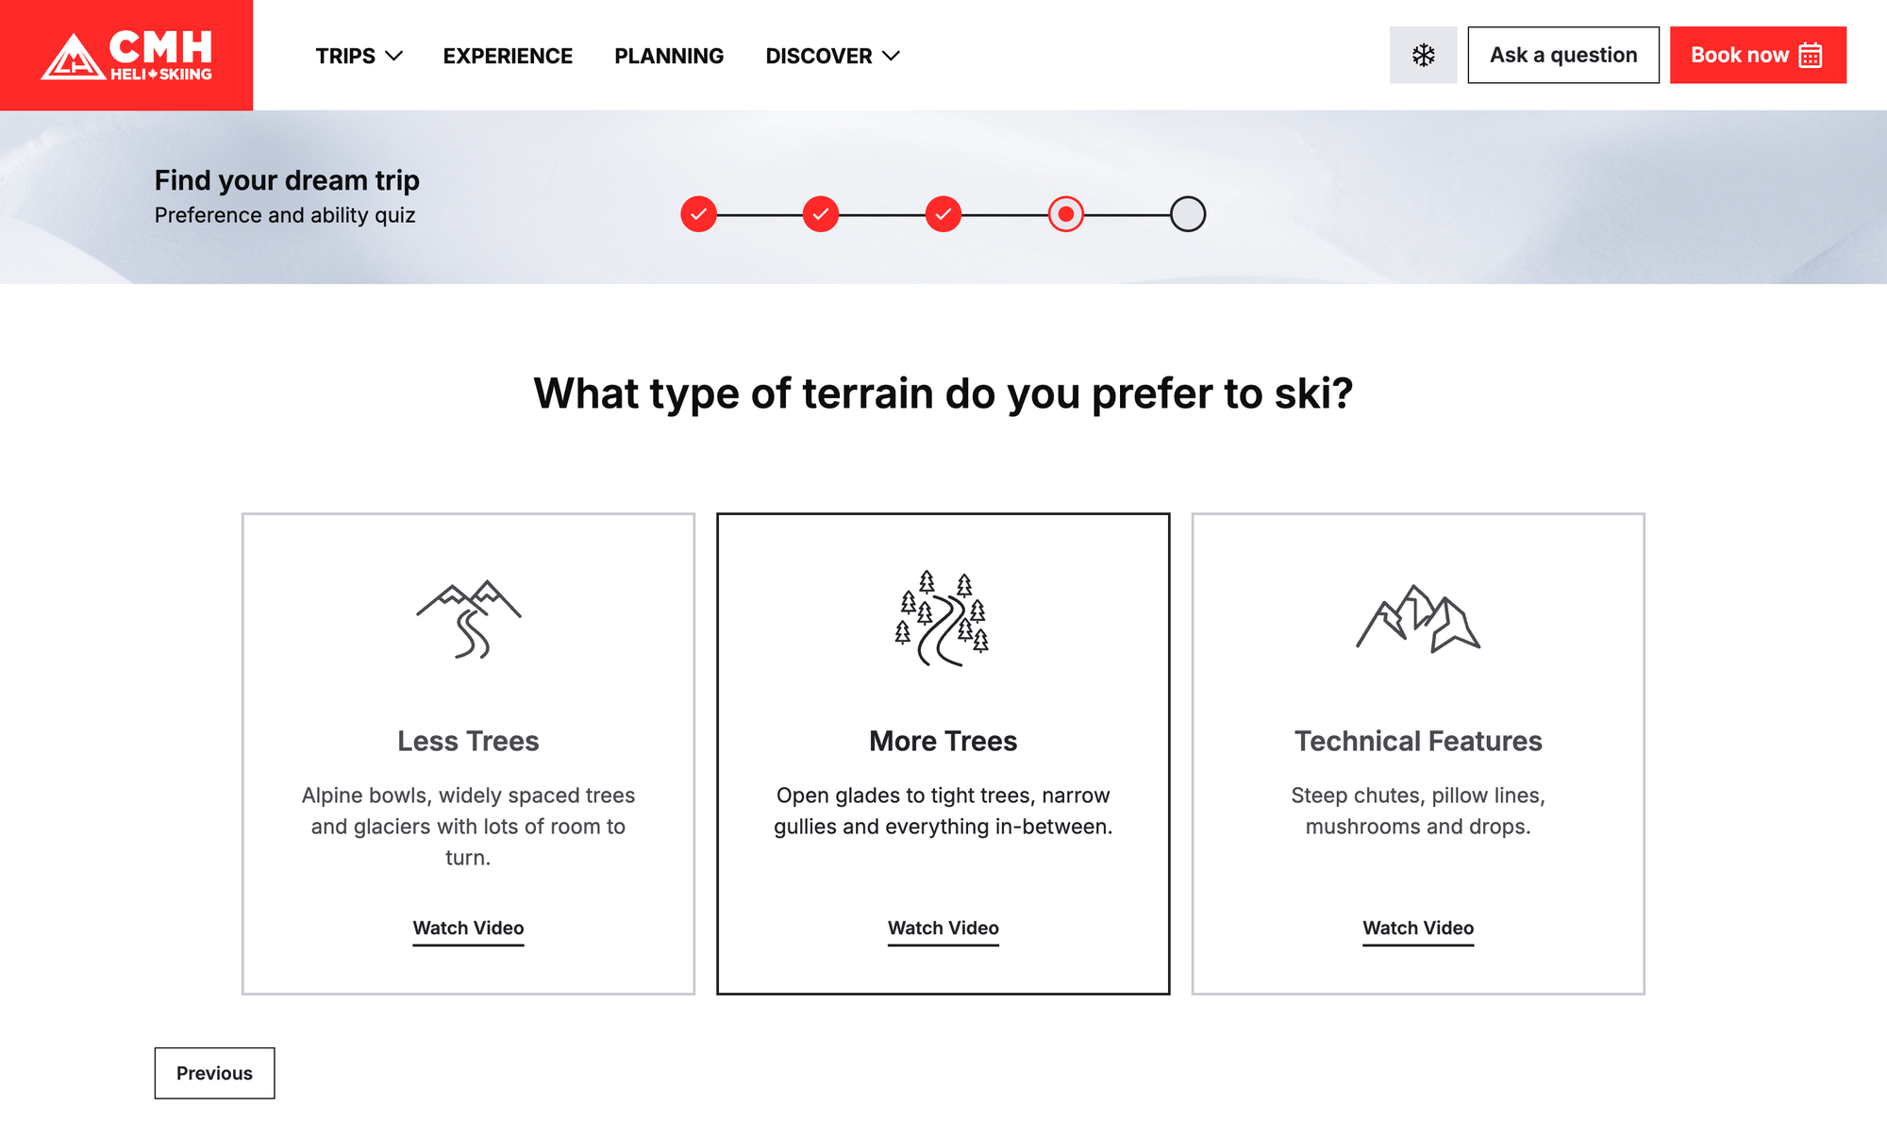Watch Video for Less Trees
Image resolution: width=1887 pixels, height=1138 pixels.
[x=468, y=929]
